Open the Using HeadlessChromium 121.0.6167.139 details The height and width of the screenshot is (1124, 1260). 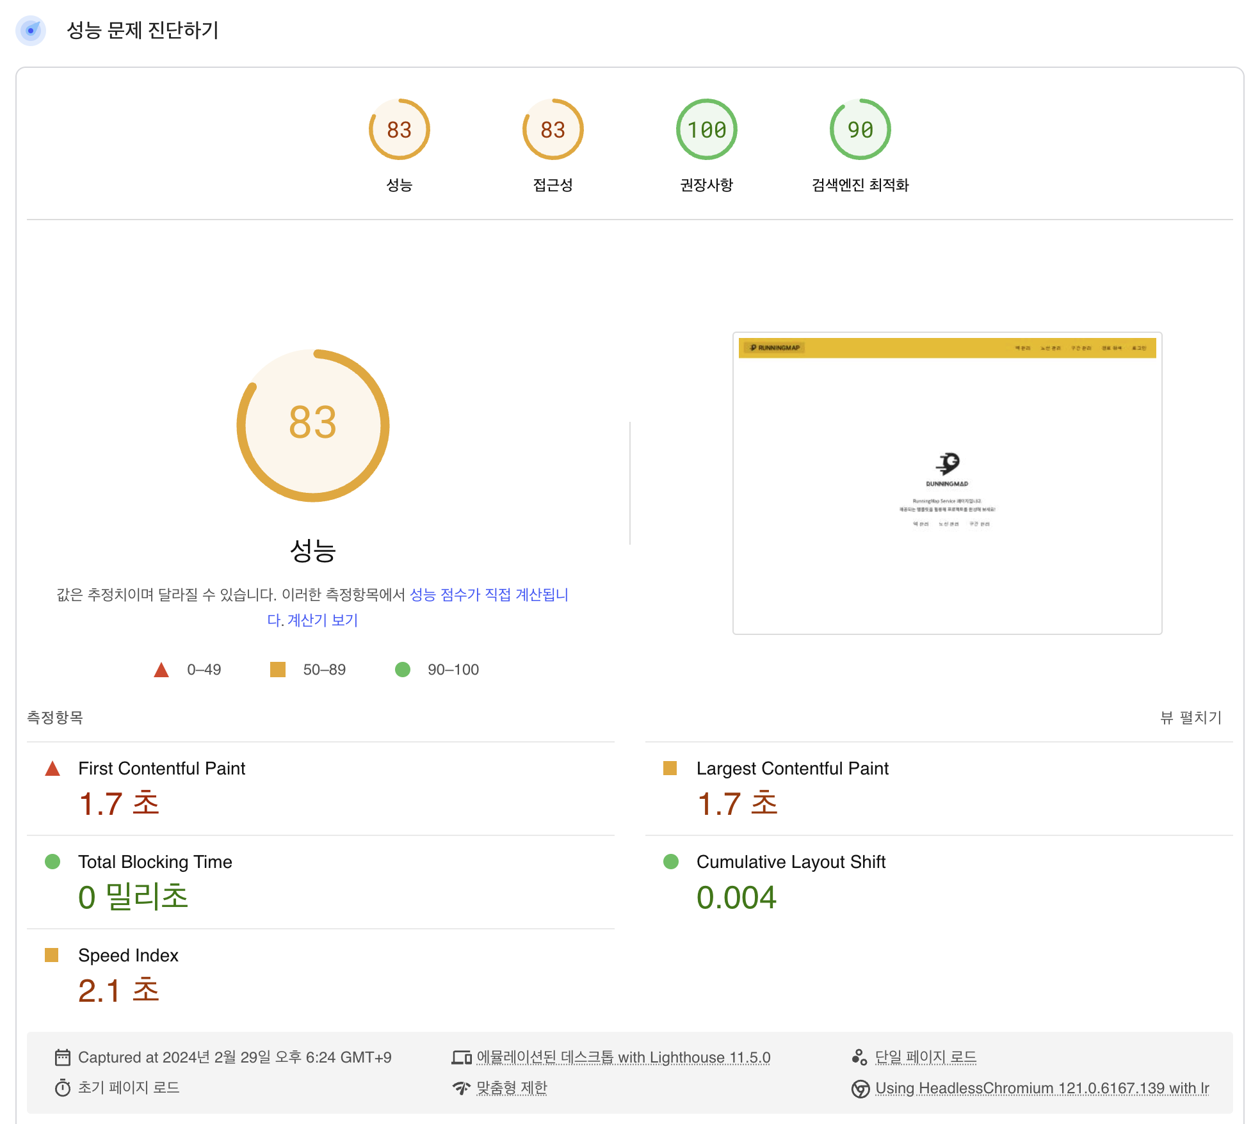click(1042, 1088)
